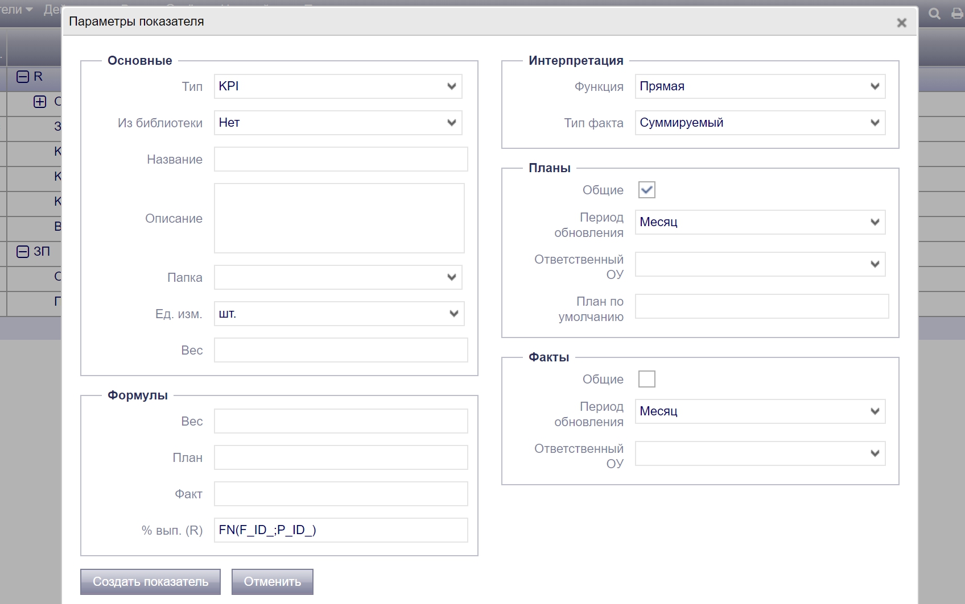The height and width of the screenshot is (604, 965).
Task: Open the Ед. изм. dropdown
Action: [339, 314]
